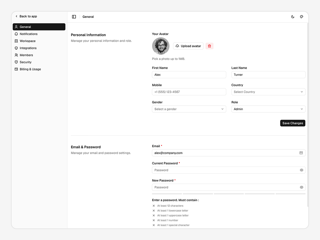Open the Role dropdown showing Admin
The height and width of the screenshot is (240, 320).
coord(268,109)
